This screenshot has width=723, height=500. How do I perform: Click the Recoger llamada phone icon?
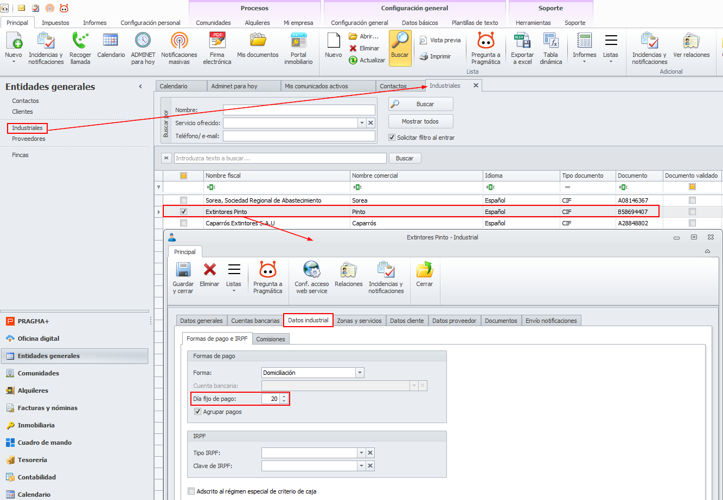80,48
